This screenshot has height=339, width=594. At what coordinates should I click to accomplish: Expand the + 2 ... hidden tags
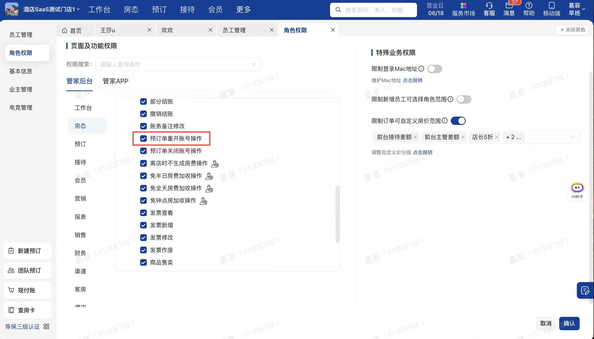[x=513, y=137]
